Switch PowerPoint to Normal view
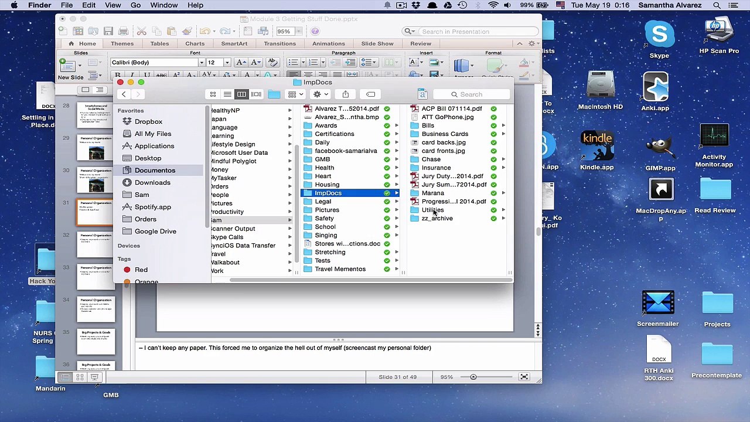 pos(65,377)
